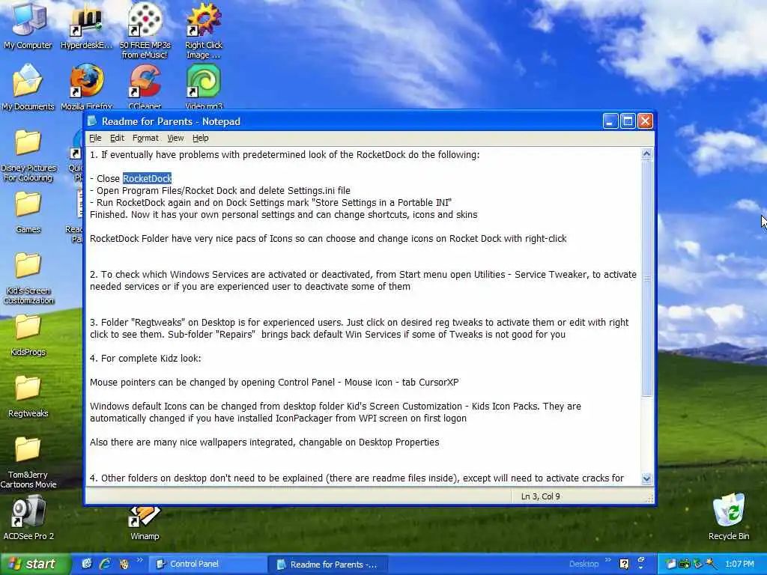
Task: Open the HyperdeskE... desktop shortcut
Action: [87, 25]
